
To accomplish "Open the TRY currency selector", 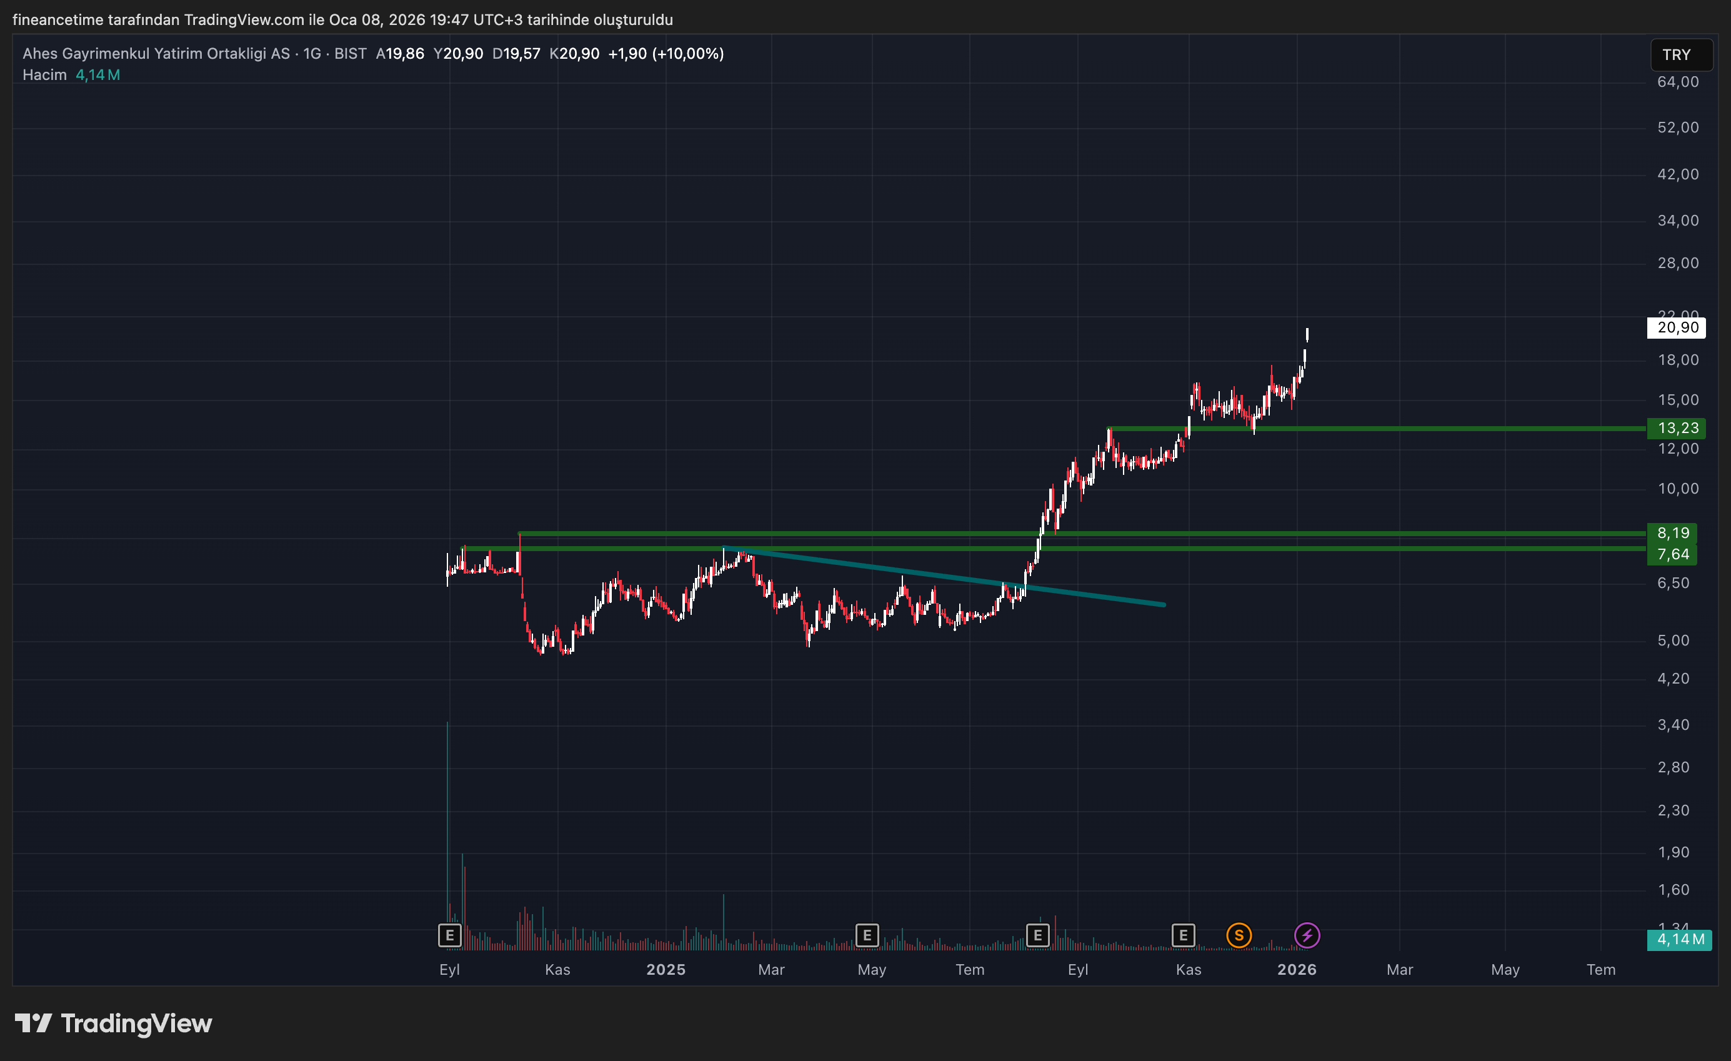I will (1680, 55).
